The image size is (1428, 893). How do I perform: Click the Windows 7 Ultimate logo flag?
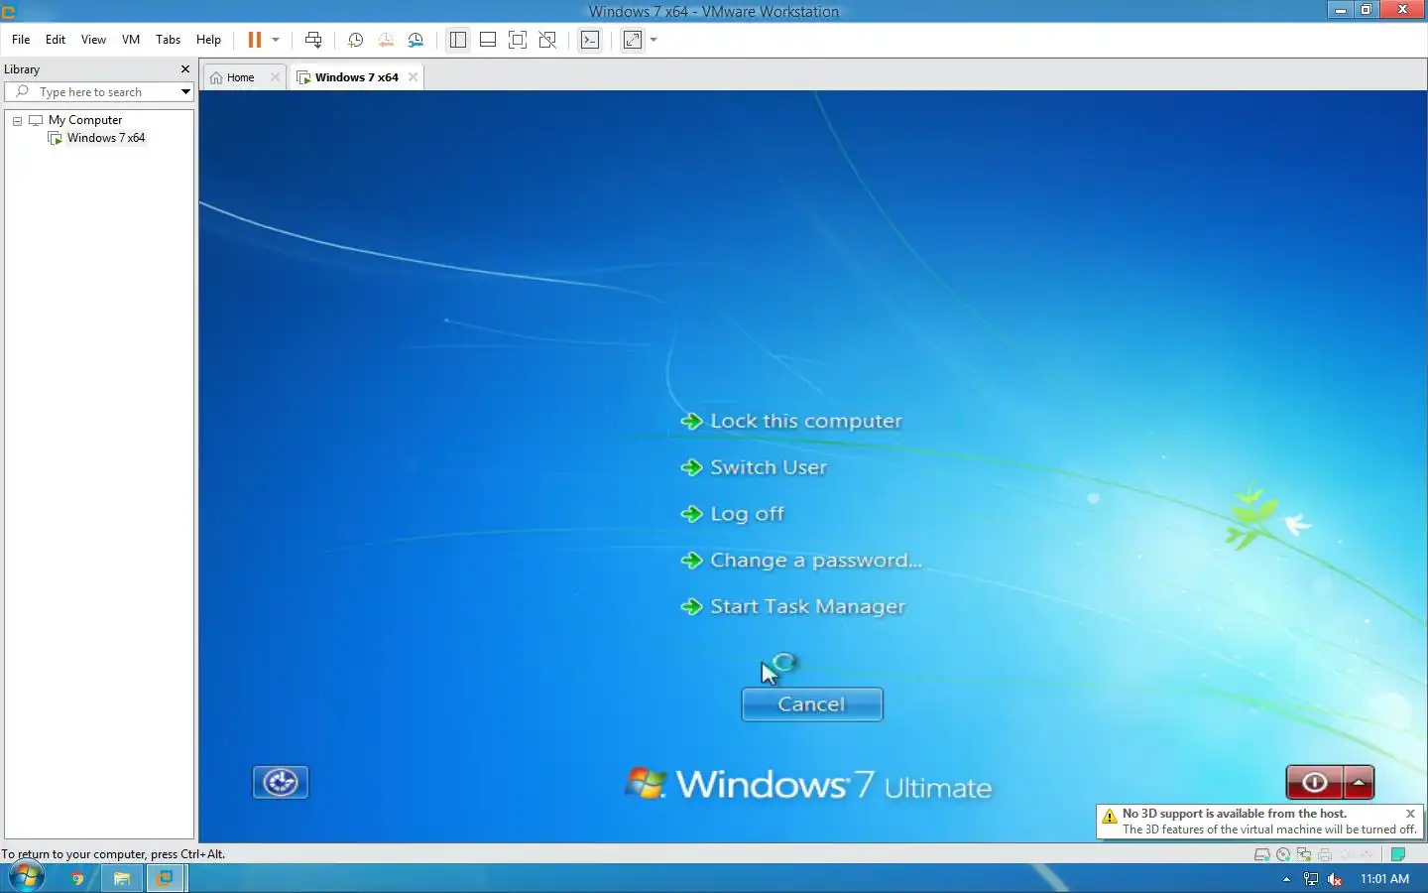646,784
